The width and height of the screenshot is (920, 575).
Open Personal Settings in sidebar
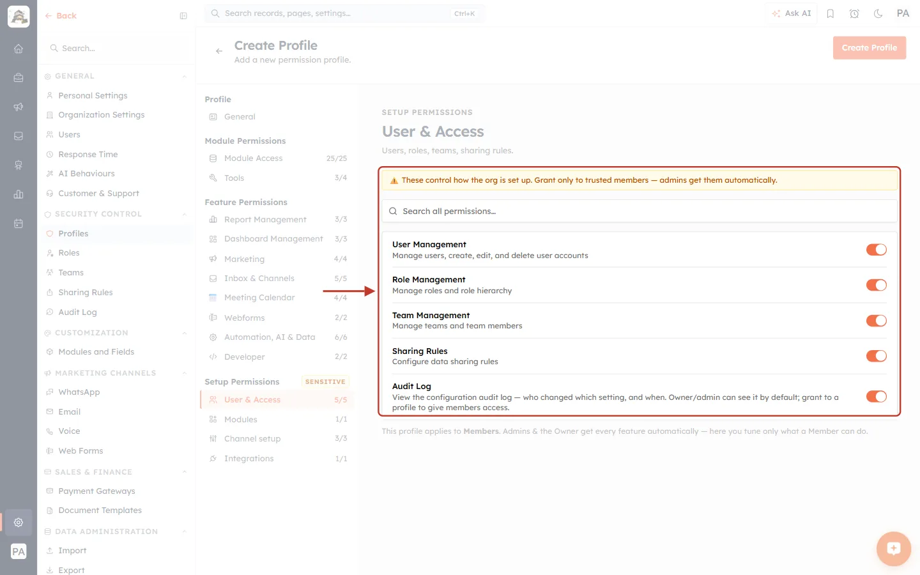pos(93,96)
